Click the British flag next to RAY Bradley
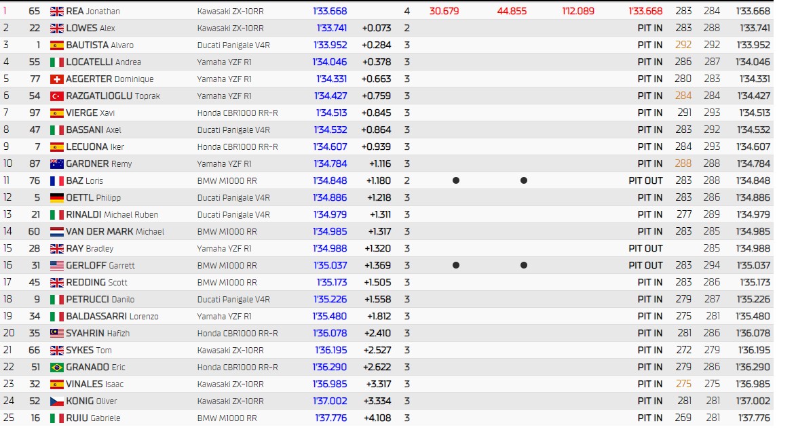 pos(57,248)
